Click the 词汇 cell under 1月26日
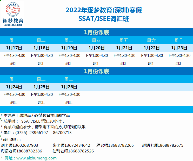 69,102
